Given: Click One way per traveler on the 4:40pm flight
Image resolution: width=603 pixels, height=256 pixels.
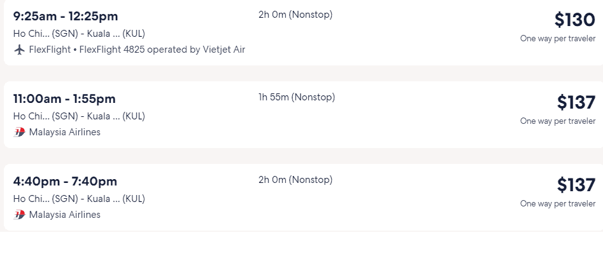Looking at the screenshot, I should (x=558, y=204).
